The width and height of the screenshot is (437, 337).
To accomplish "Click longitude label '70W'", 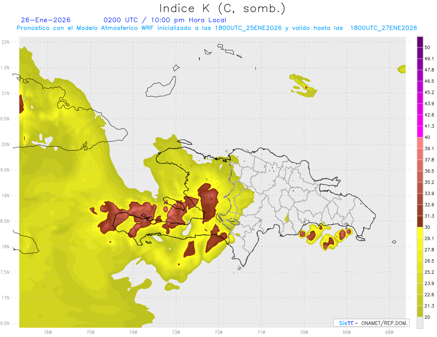I will click(x=304, y=332).
